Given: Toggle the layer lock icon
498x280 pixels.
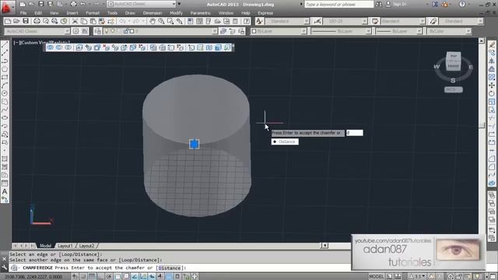Looking at the screenshot, I should click(126, 31).
